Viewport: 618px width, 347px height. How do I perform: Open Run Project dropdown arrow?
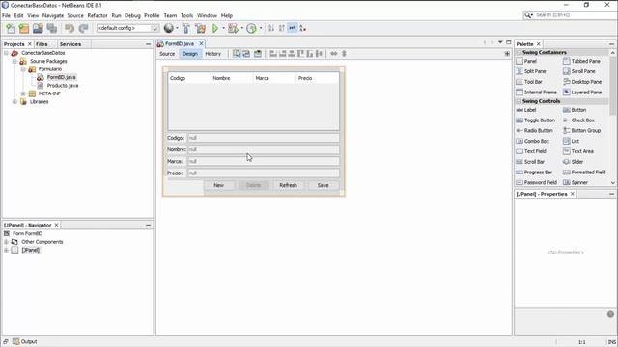[223, 28]
